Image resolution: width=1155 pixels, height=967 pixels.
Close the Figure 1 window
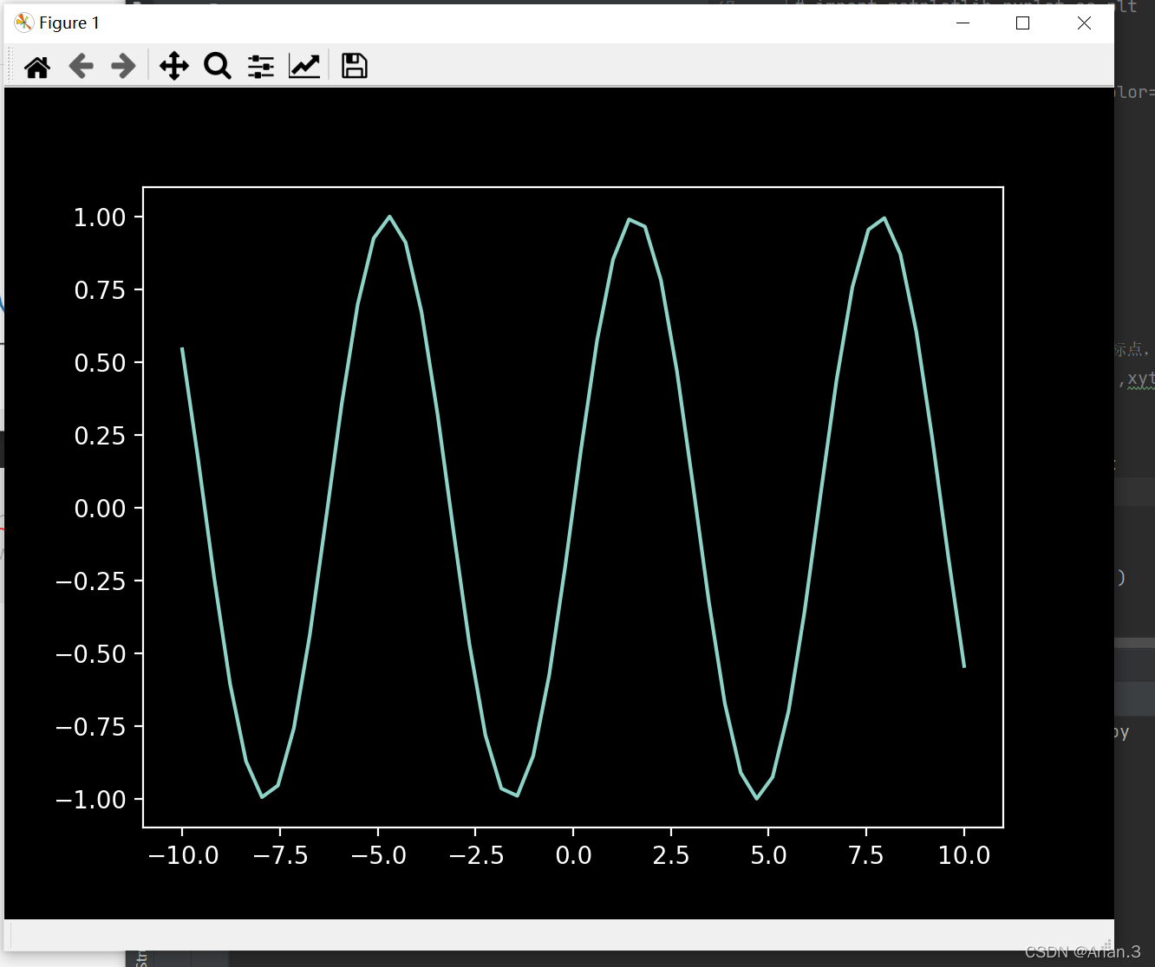[1084, 23]
